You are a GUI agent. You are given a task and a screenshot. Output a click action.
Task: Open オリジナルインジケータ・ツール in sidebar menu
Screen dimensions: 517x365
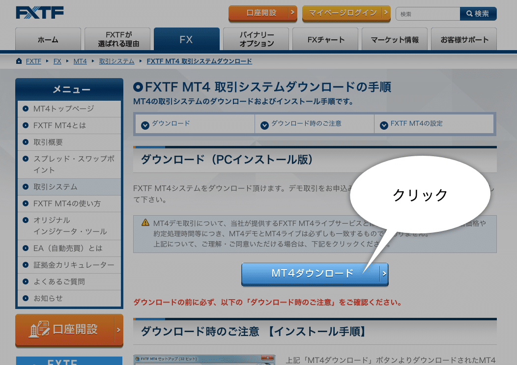tap(69, 226)
